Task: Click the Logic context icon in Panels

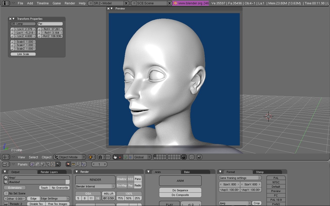Action: [32, 164]
